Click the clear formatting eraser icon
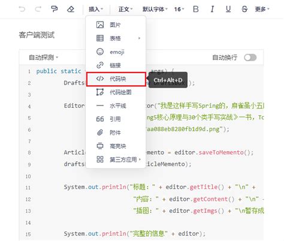 (x=71, y=9)
